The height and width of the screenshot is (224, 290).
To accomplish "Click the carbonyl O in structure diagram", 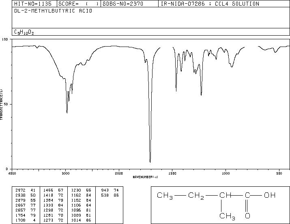I will pyautogui.click(x=247, y=215).
